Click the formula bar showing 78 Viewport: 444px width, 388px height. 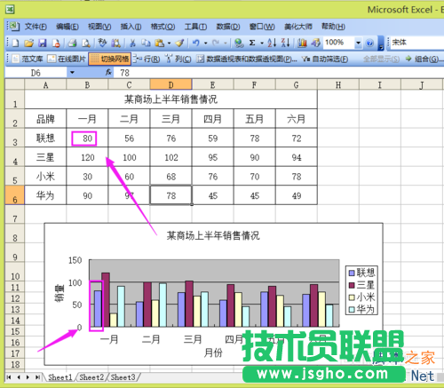coord(280,73)
